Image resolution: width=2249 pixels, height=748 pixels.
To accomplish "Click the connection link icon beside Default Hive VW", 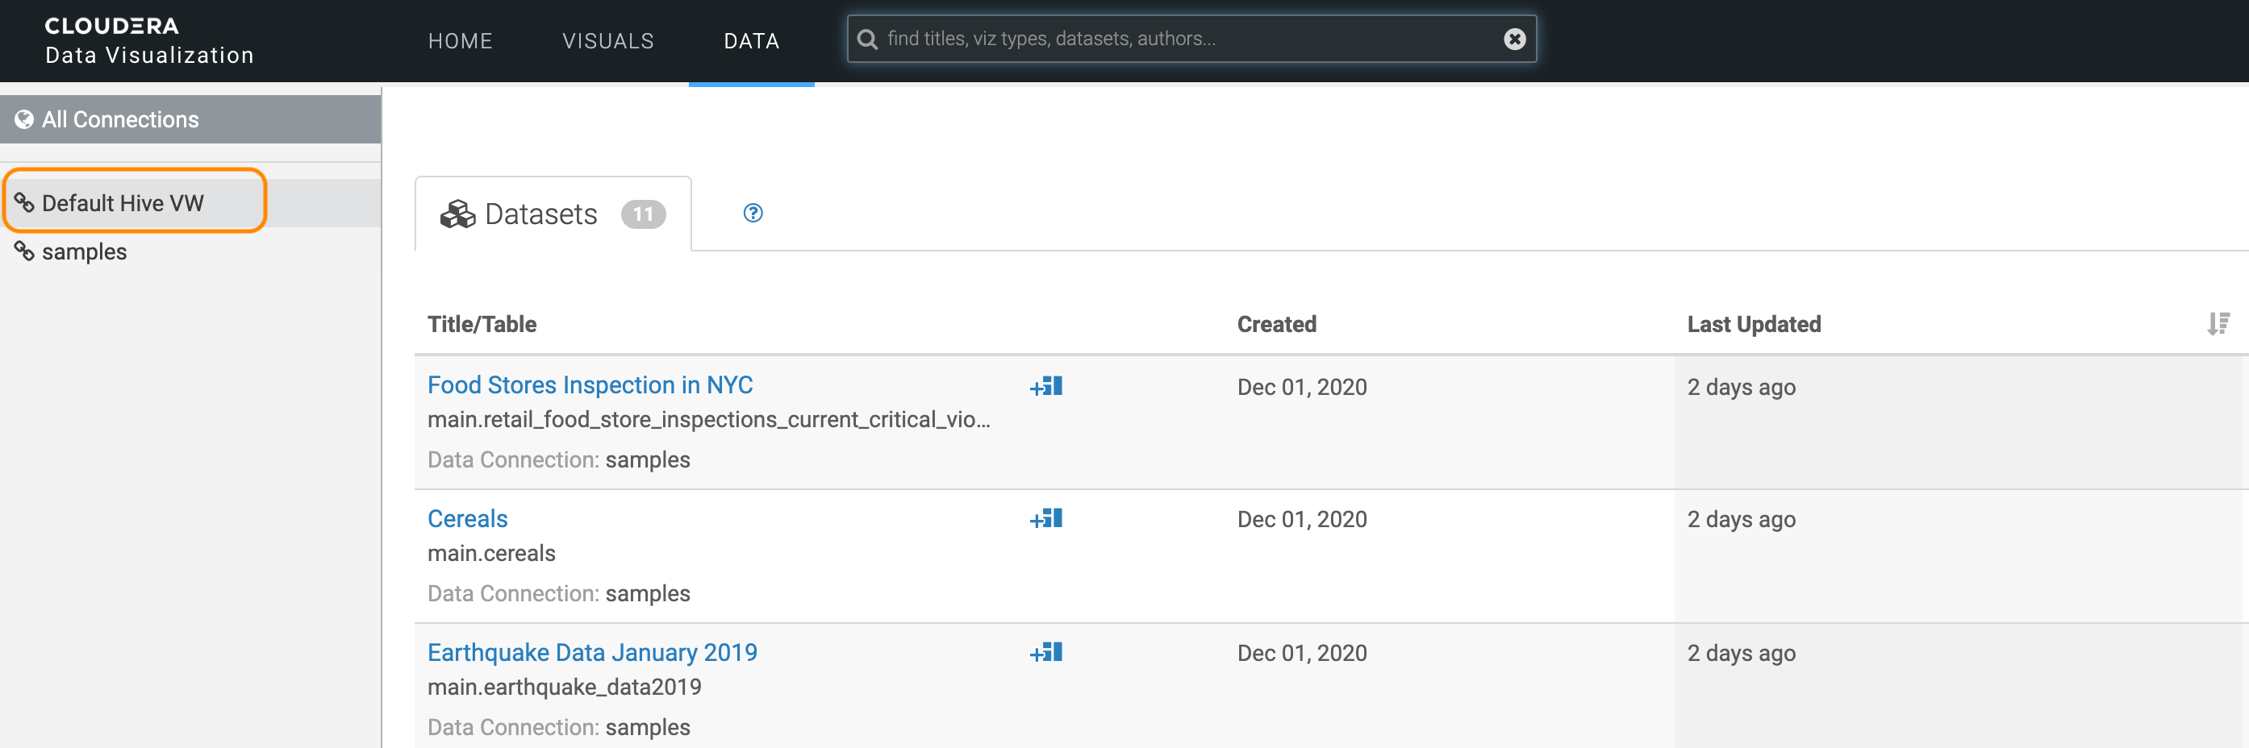I will 24,202.
